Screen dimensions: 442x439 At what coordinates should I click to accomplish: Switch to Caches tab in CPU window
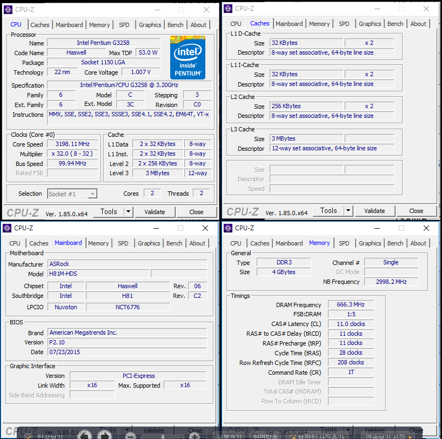[x=40, y=25]
